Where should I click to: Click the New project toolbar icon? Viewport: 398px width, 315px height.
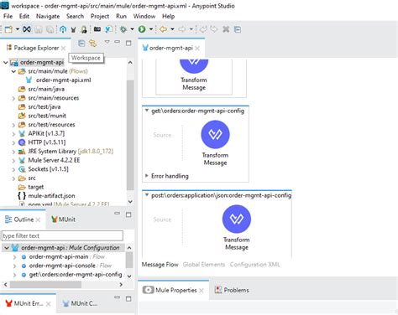tap(8, 29)
